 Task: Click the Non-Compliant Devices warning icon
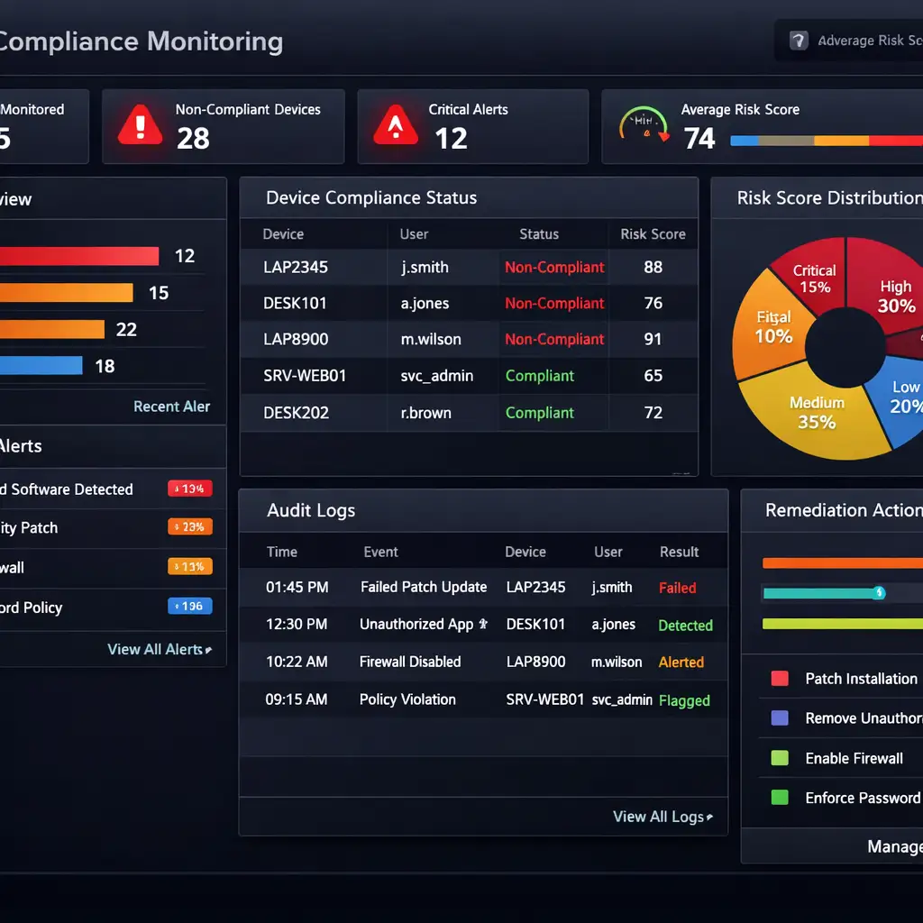(140, 125)
